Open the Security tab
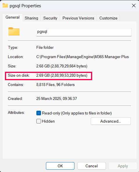The image size is (139, 172). click(x=50, y=18)
